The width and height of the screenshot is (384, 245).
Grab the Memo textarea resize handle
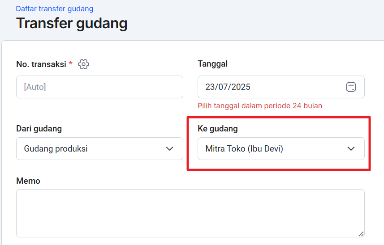point(361,233)
